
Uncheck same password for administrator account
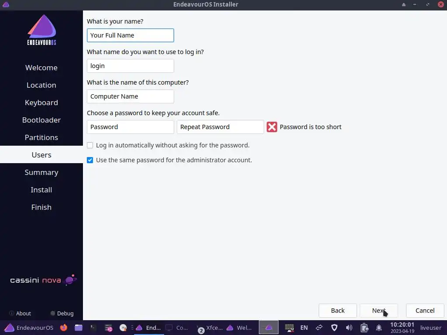tap(90, 160)
